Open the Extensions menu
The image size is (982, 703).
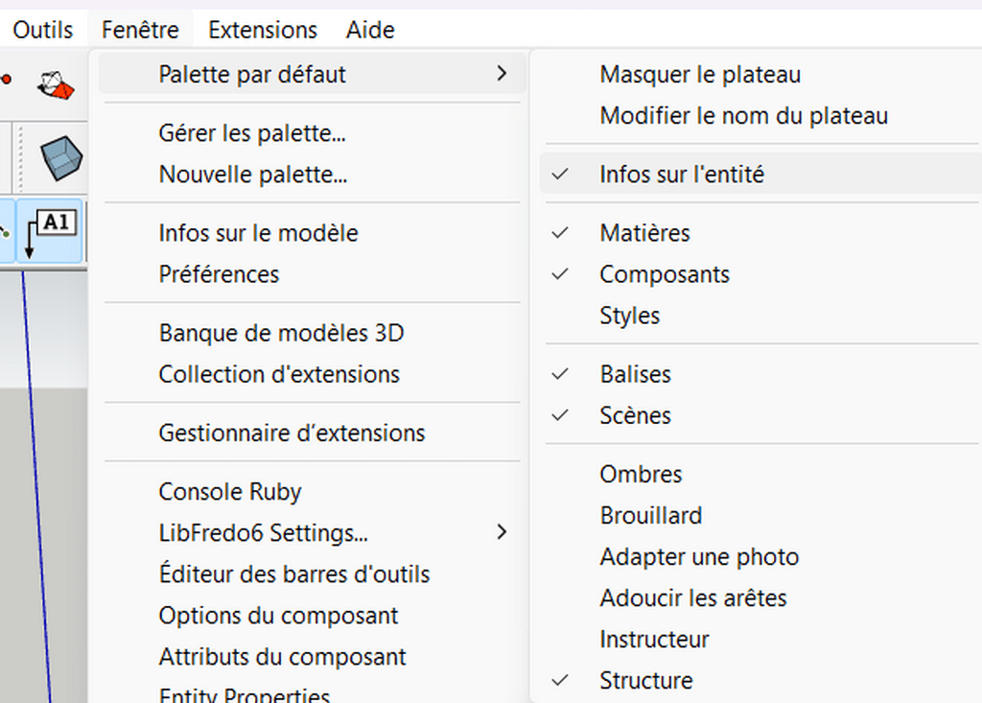(262, 30)
